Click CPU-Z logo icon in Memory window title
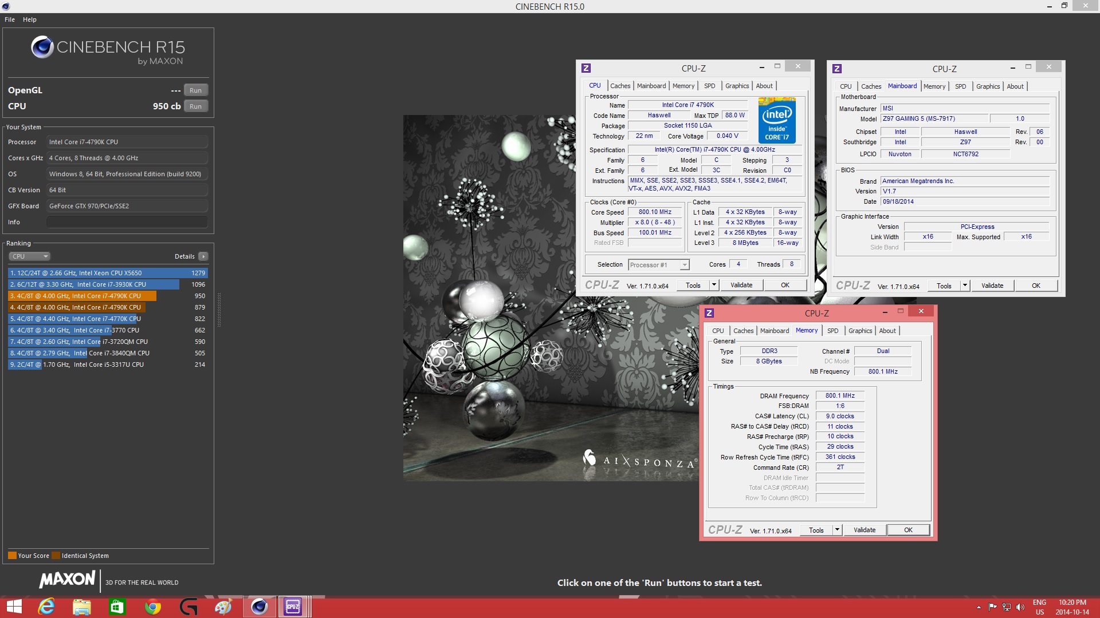Screen dimensions: 1100x618 [709, 313]
